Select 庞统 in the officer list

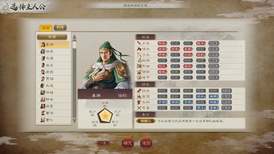click(54, 72)
